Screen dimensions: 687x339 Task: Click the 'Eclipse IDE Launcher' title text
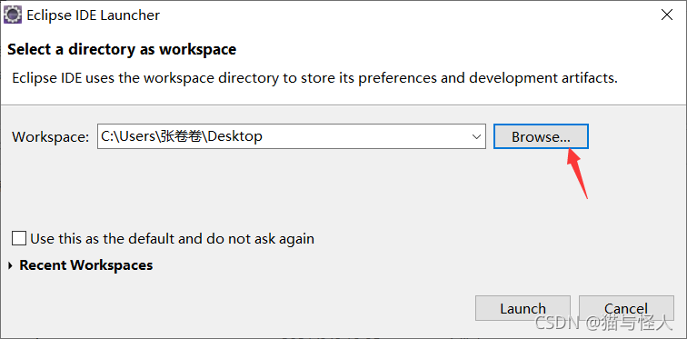tap(94, 15)
